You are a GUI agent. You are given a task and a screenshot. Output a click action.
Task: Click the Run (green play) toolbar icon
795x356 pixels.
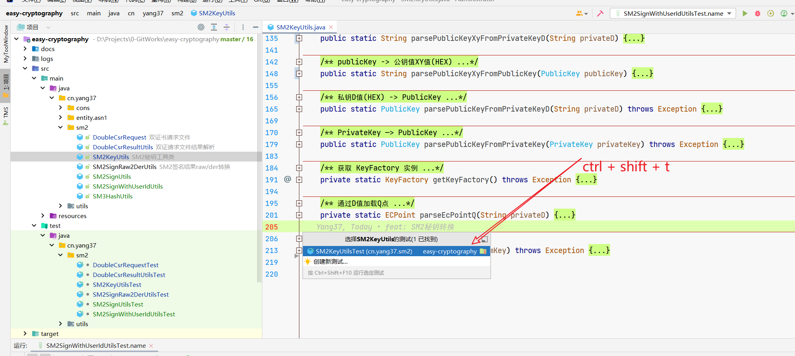click(x=745, y=13)
